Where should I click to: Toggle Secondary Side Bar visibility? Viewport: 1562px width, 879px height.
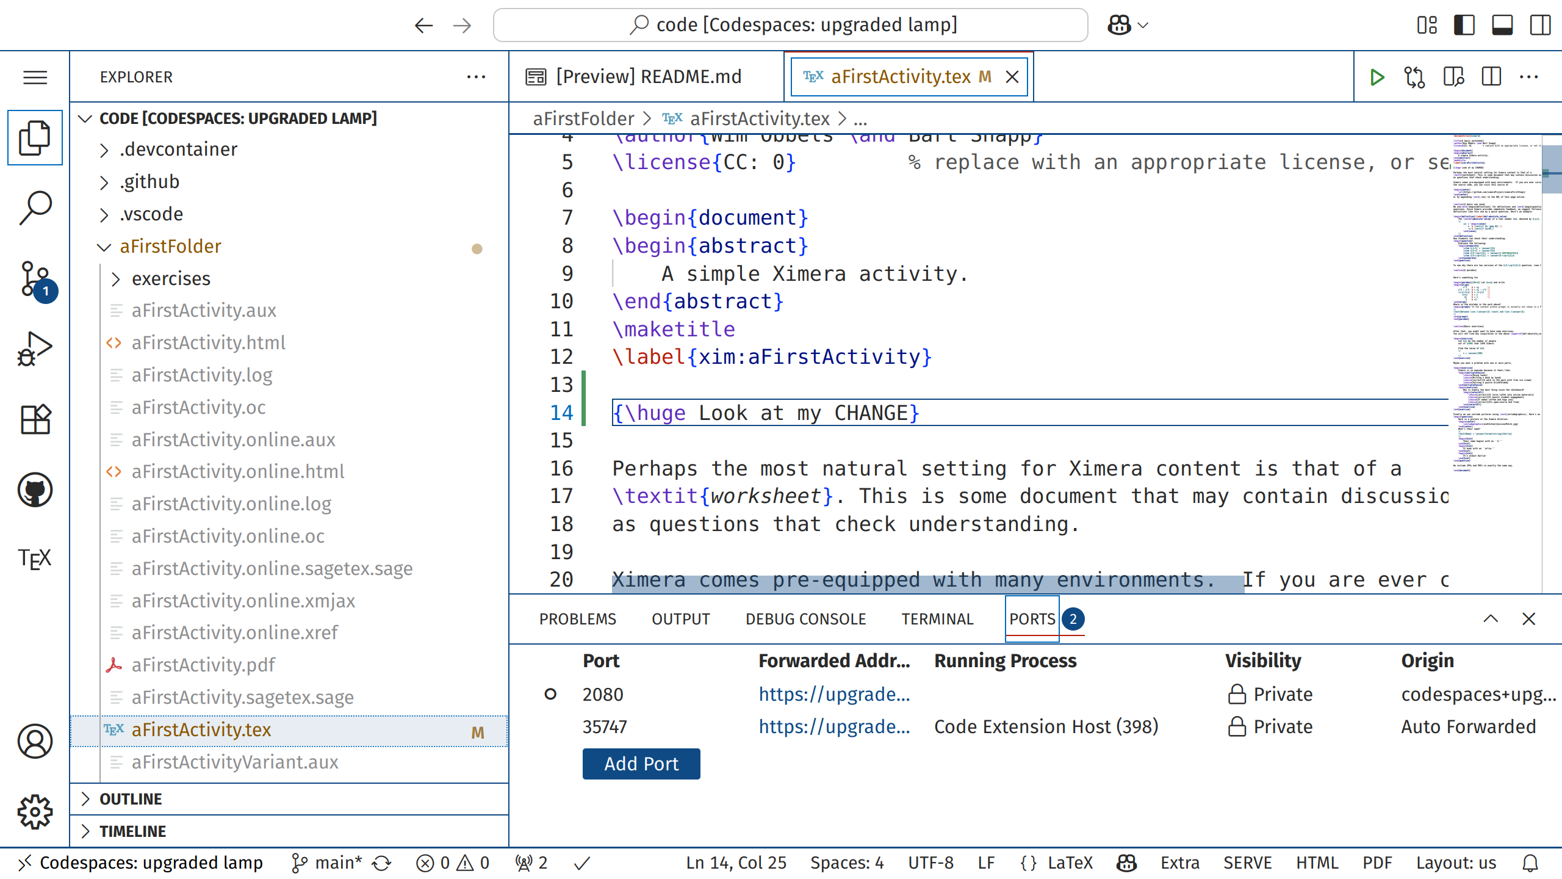pyautogui.click(x=1540, y=25)
